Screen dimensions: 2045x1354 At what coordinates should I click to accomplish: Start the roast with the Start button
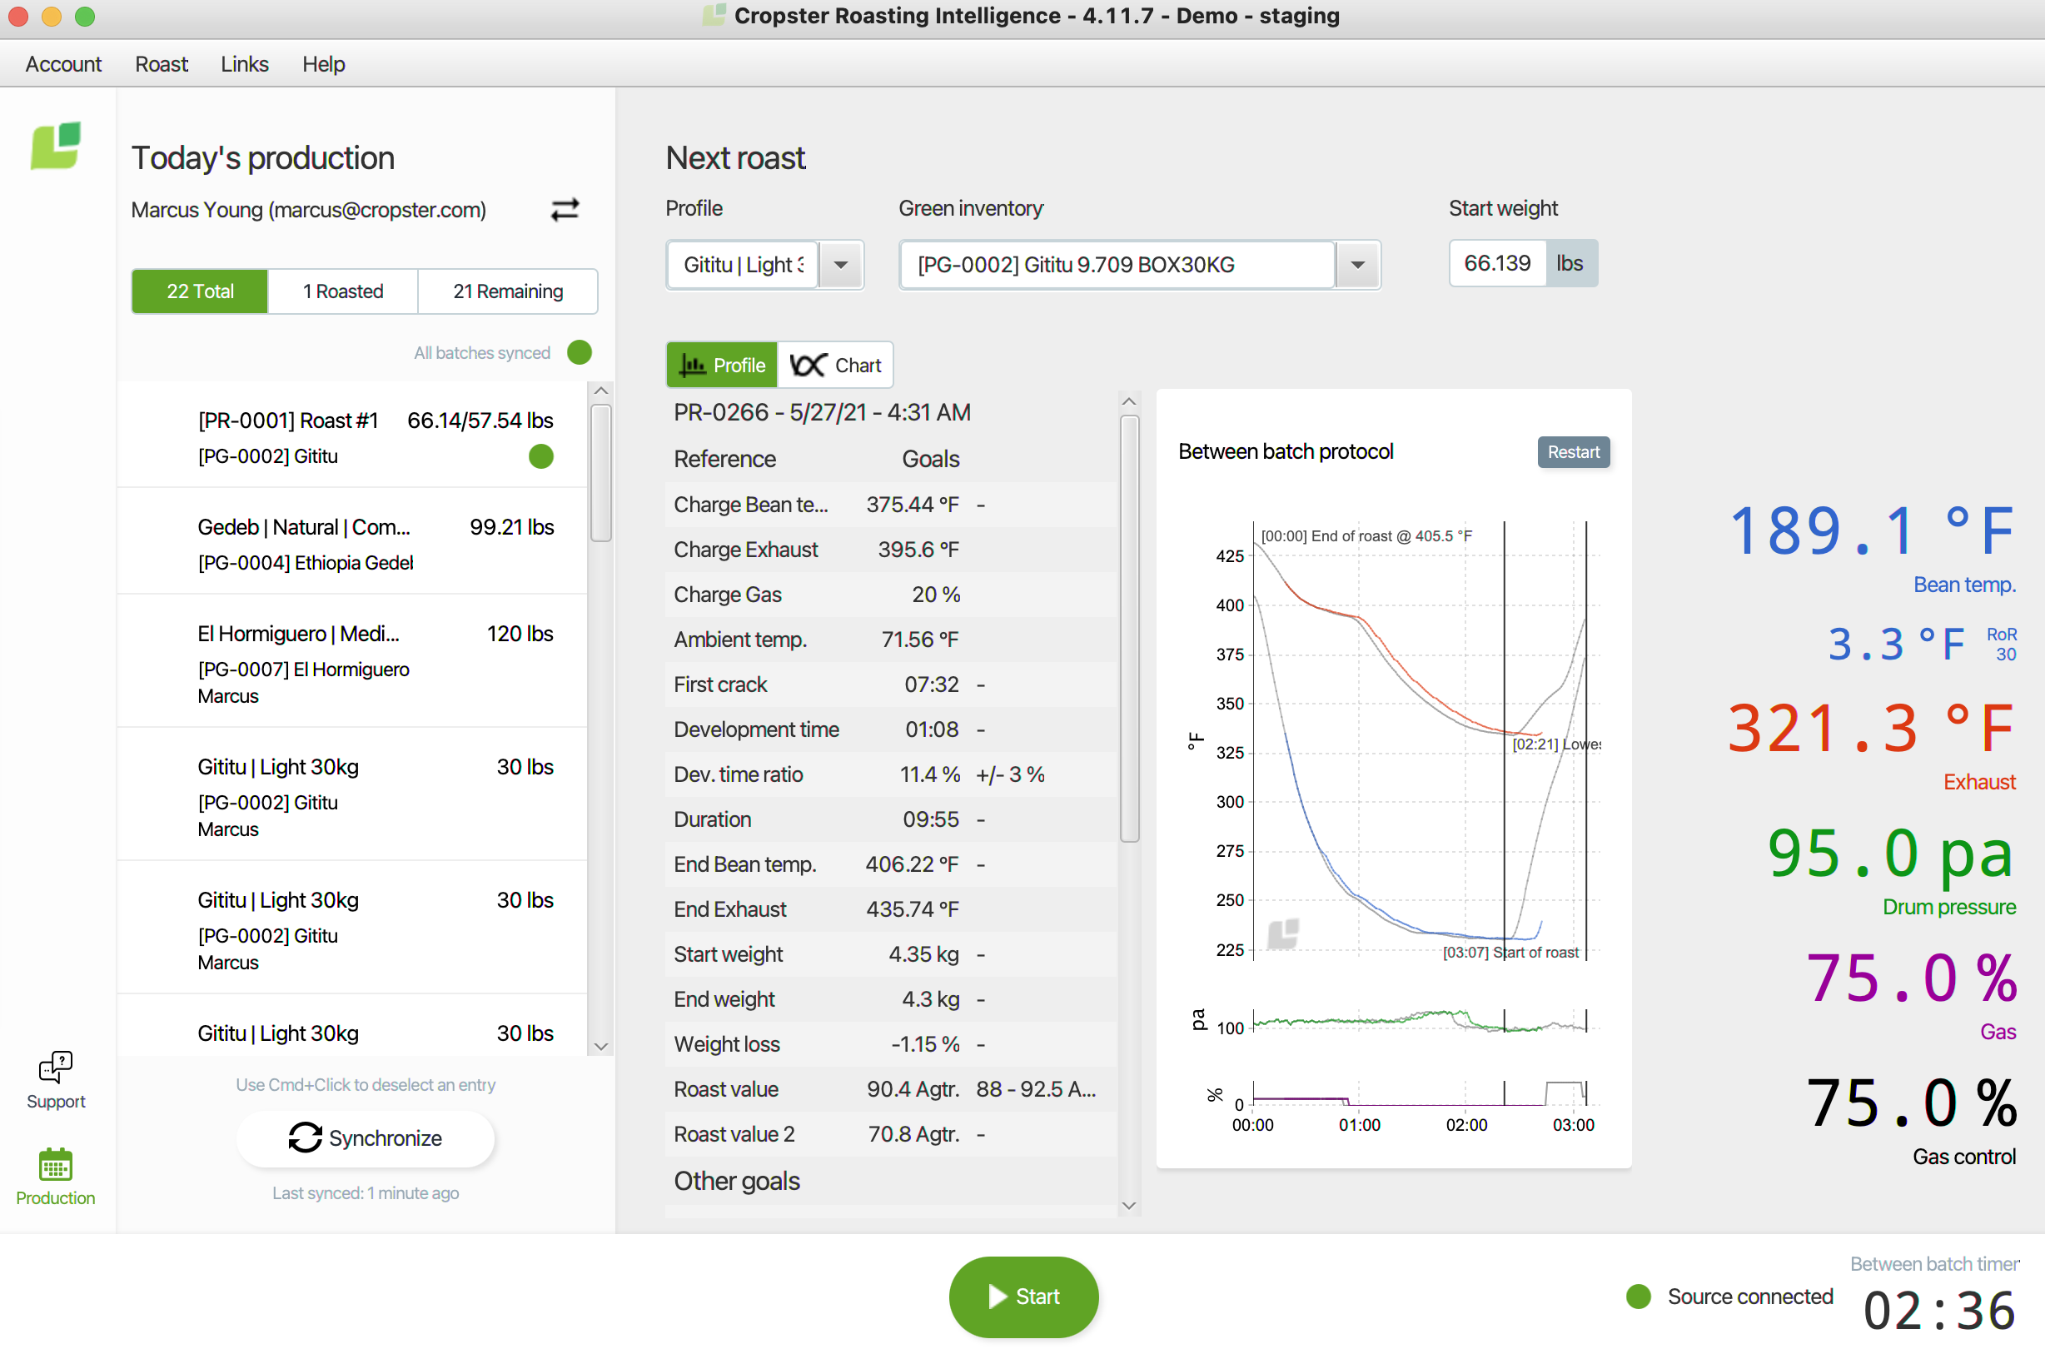1024,1297
